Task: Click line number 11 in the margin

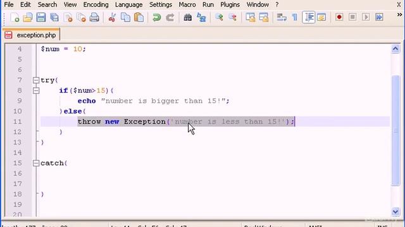Action: pyautogui.click(x=18, y=122)
